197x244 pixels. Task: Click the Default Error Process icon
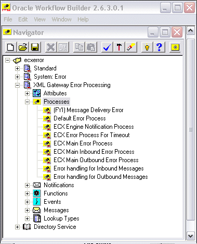tap(47, 118)
